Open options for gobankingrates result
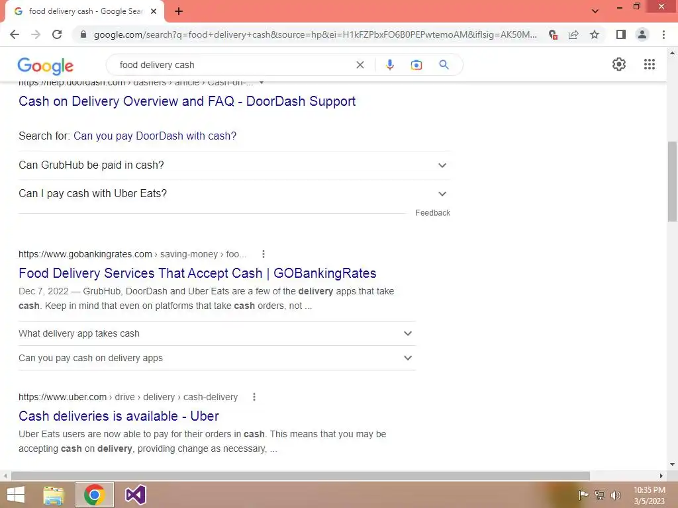678x508 pixels. click(x=264, y=254)
